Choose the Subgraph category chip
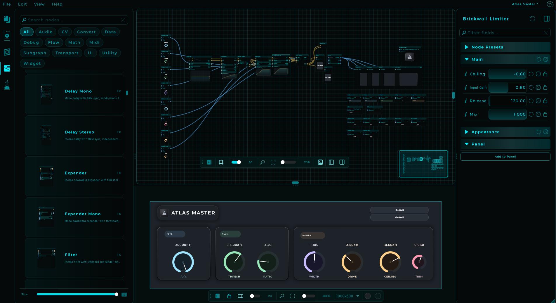The width and height of the screenshot is (556, 303). point(35,53)
